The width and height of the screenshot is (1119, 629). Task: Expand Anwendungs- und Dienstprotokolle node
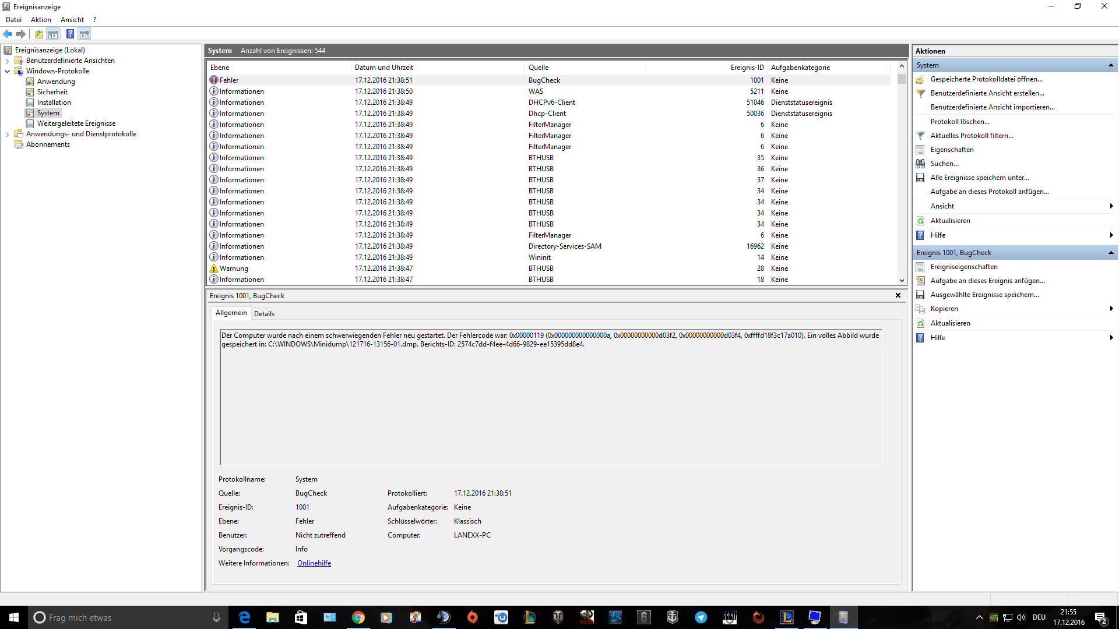coord(7,134)
